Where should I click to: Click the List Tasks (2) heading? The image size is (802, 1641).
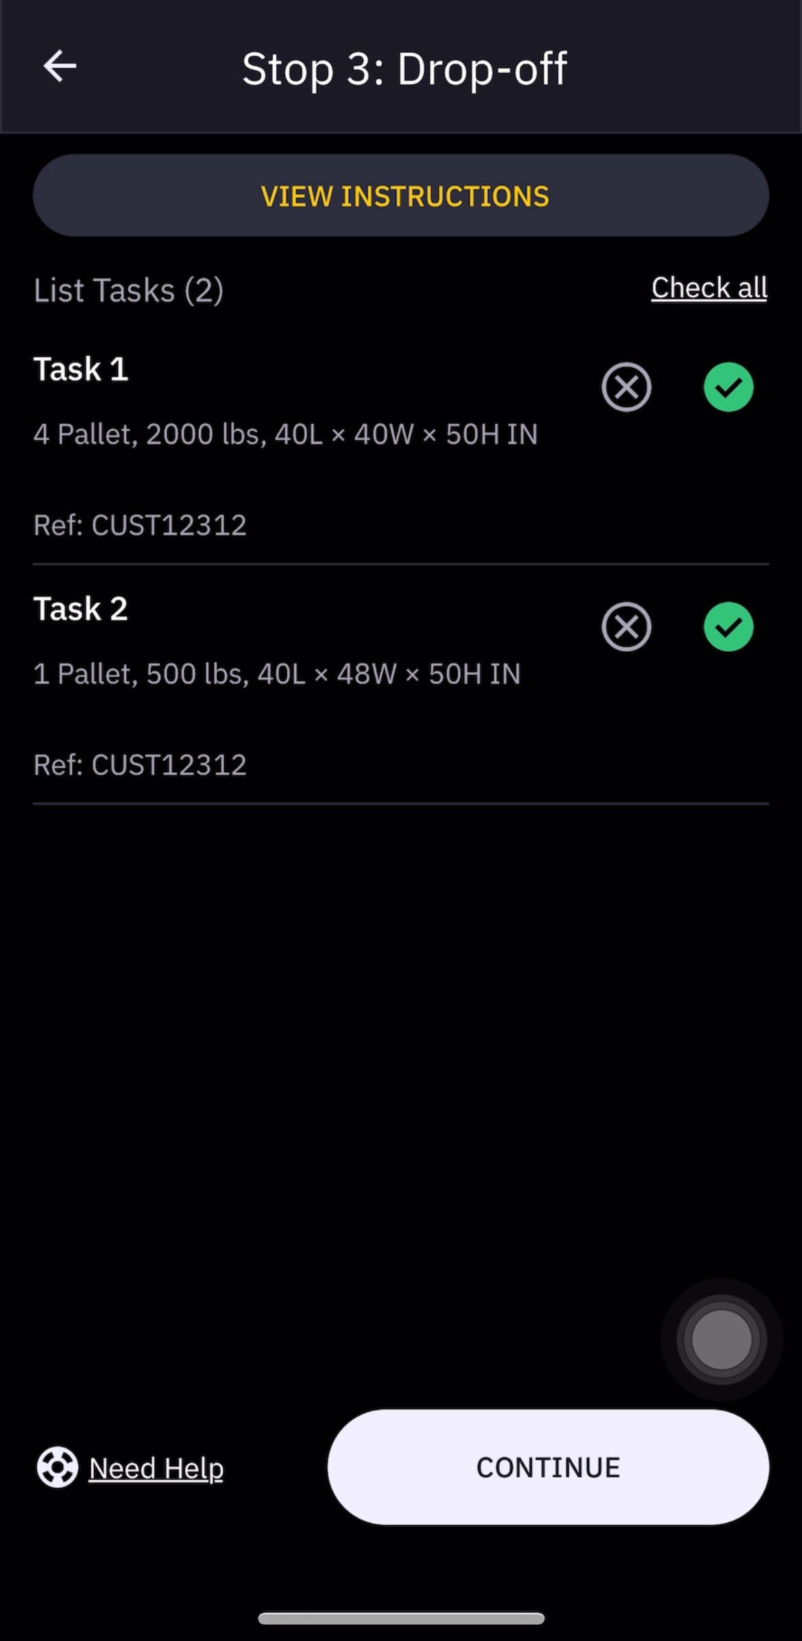point(128,290)
